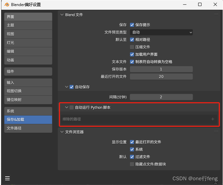Select the 保存&加载 tab
The width and height of the screenshot is (223, 185).
click(x=28, y=120)
